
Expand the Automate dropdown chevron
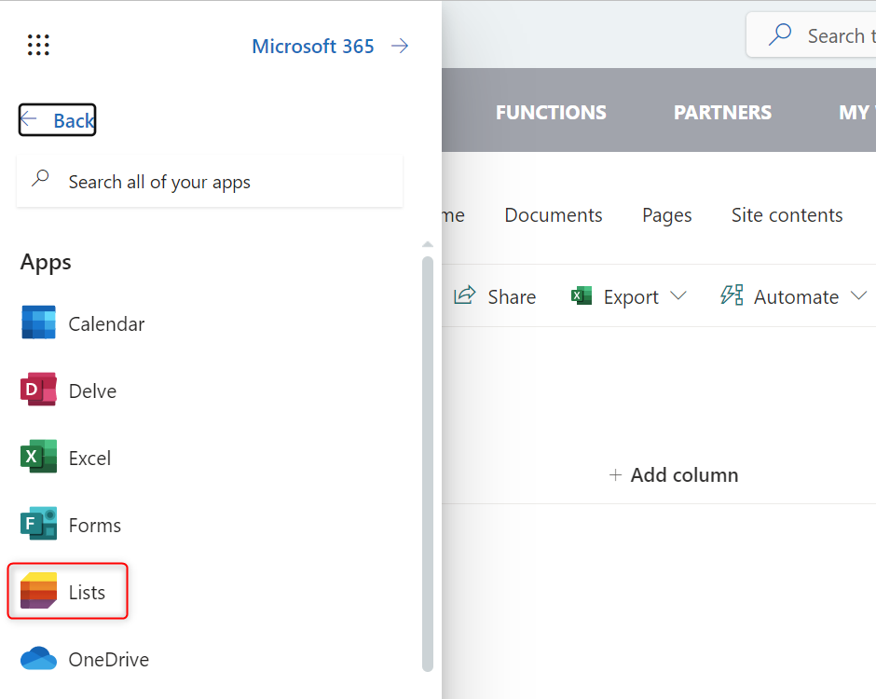tap(858, 295)
